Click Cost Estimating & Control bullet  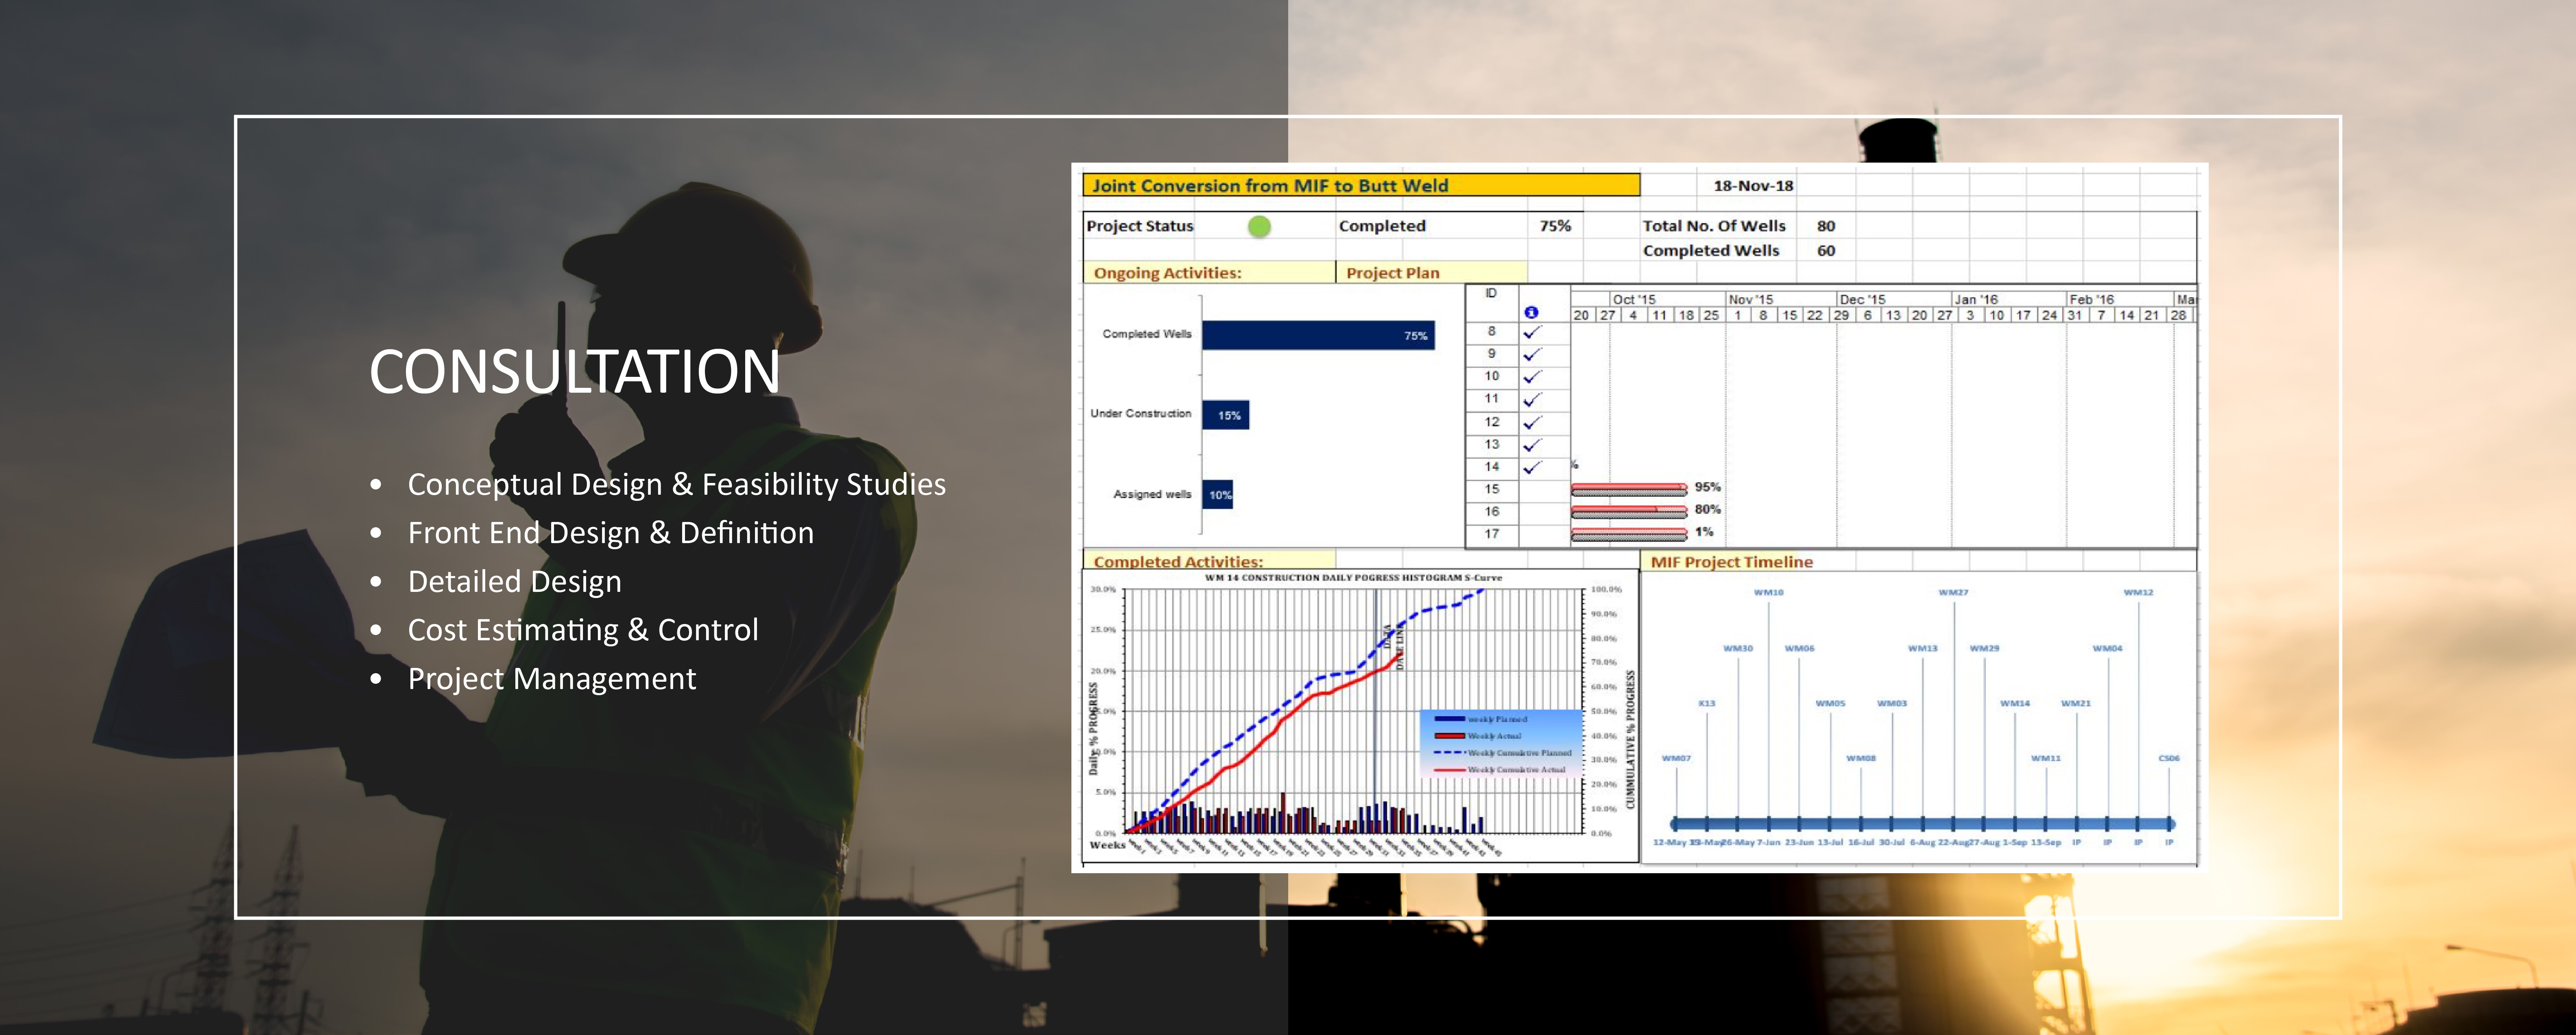coord(583,631)
